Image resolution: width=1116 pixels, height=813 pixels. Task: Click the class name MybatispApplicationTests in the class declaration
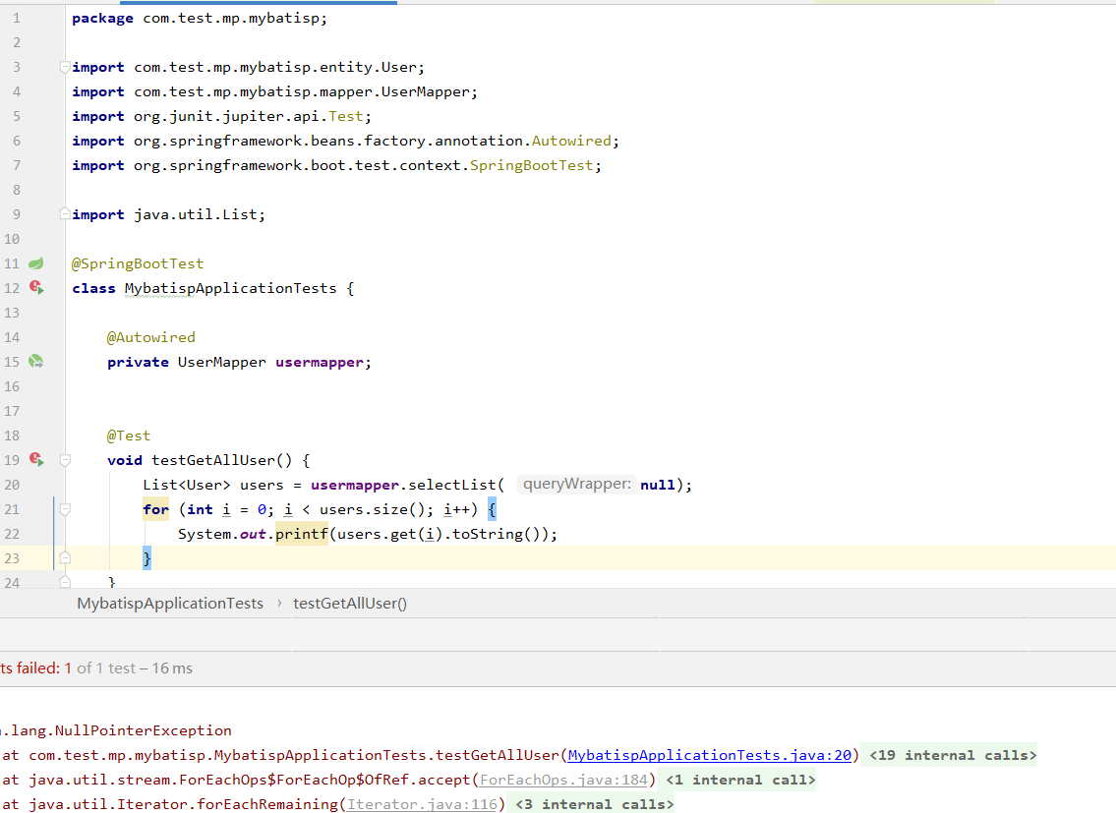(231, 288)
